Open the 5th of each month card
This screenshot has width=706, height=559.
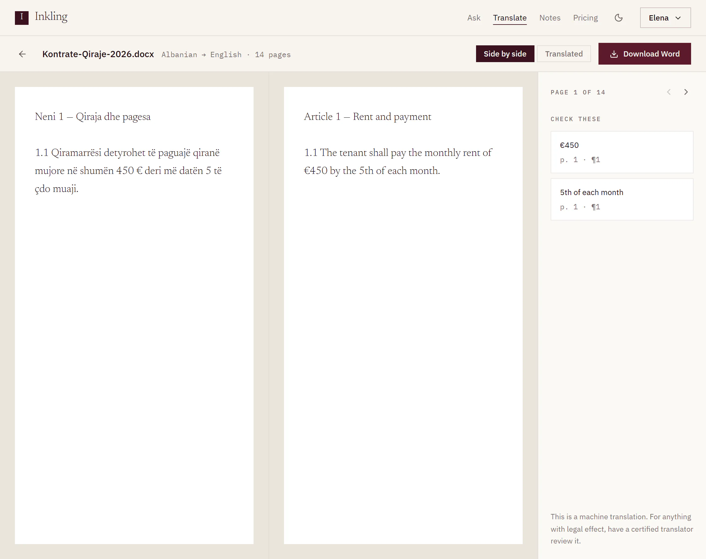621,199
